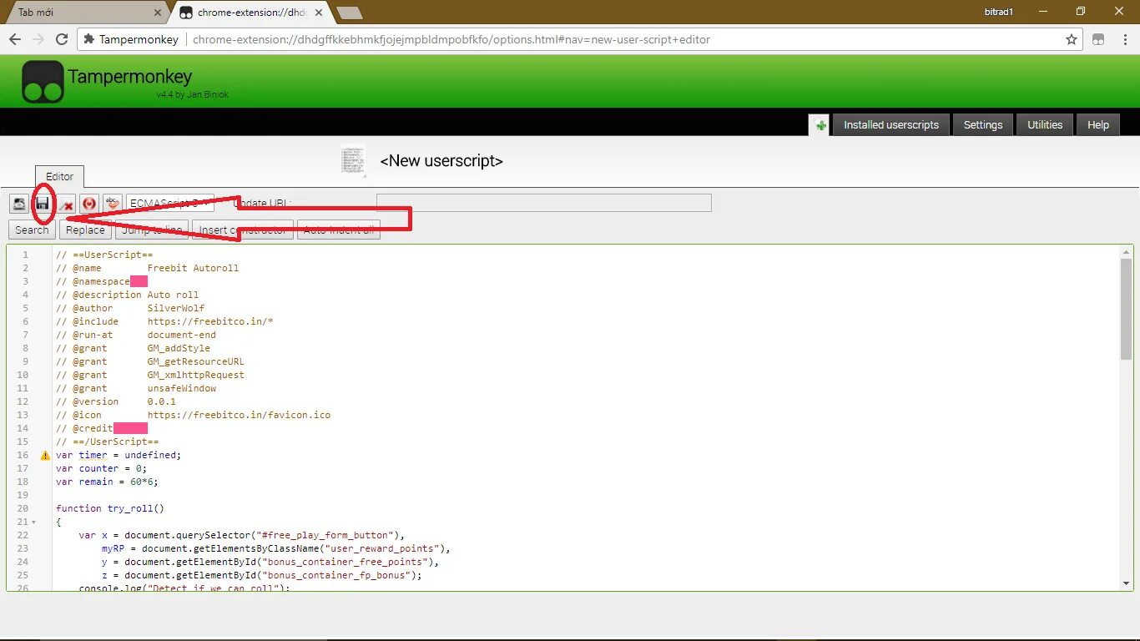Open the ECMAScript version dropdown
This screenshot has height=641, width=1140.
pos(170,203)
